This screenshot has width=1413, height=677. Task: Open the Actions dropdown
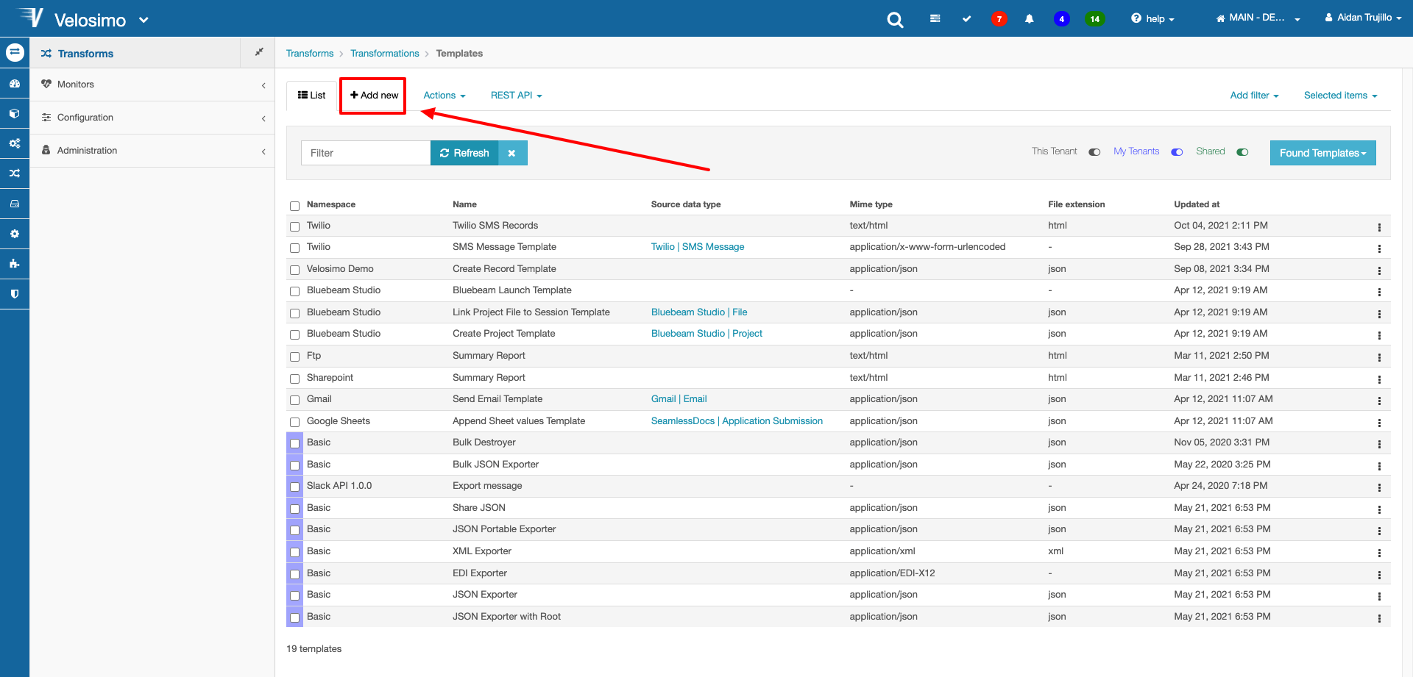click(445, 96)
